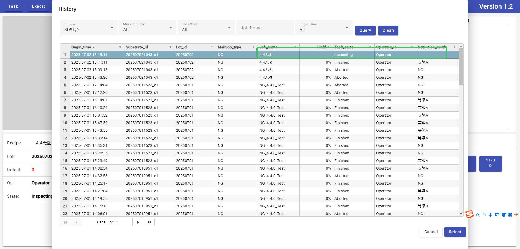This screenshot has width=520, height=249.
Task: Click into the Job Name field
Action: point(265,28)
